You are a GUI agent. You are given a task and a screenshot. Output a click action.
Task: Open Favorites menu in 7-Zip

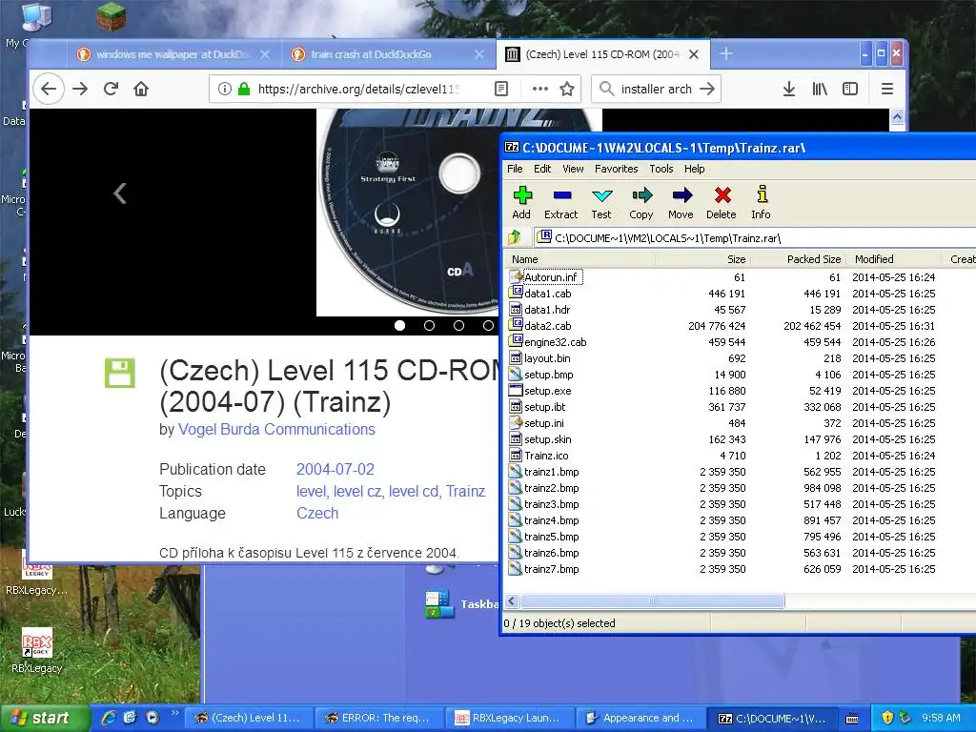[617, 169]
